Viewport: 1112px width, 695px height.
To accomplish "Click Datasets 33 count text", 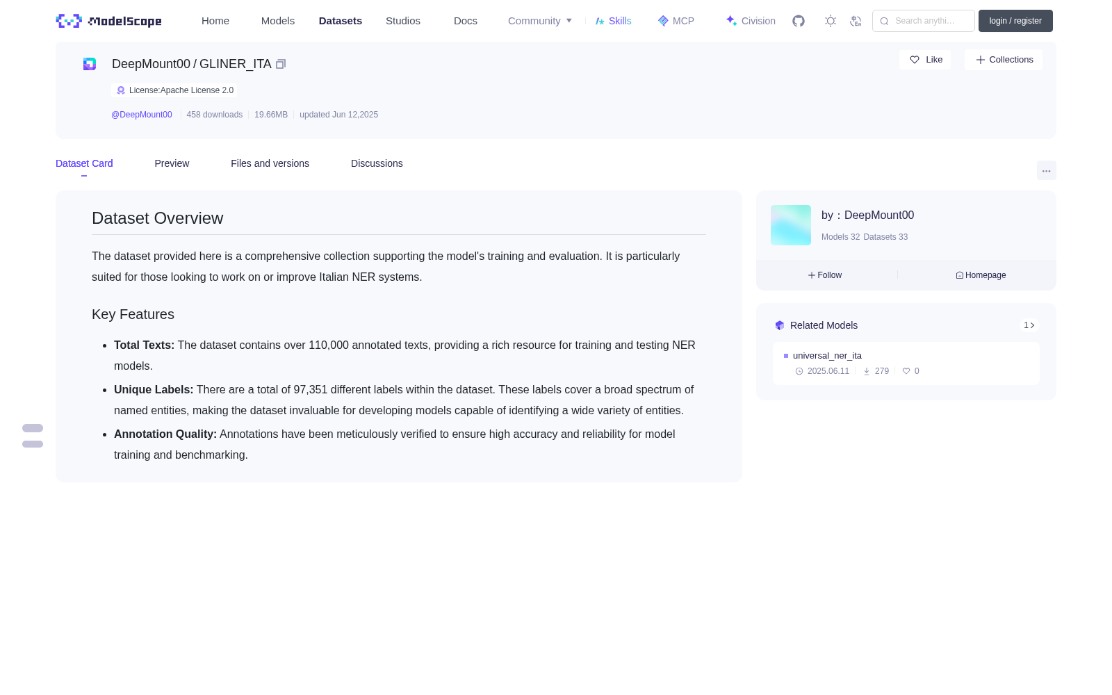I will click(x=885, y=237).
